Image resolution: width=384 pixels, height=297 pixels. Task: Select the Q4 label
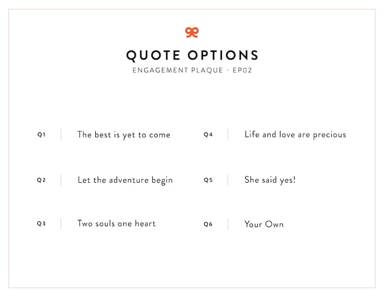click(x=208, y=135)
